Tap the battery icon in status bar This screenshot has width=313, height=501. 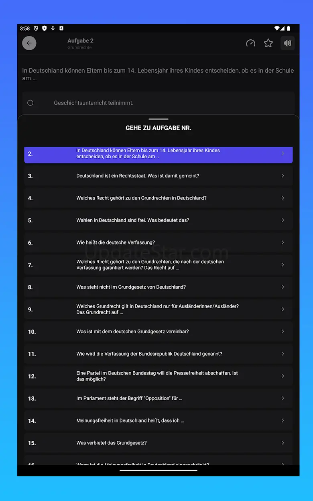pyautogui.click(x=289, y=29)
